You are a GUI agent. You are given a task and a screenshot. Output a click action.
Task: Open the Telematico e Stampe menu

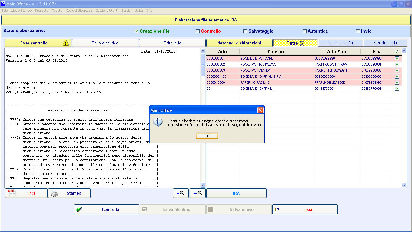(x=17, y=11)
